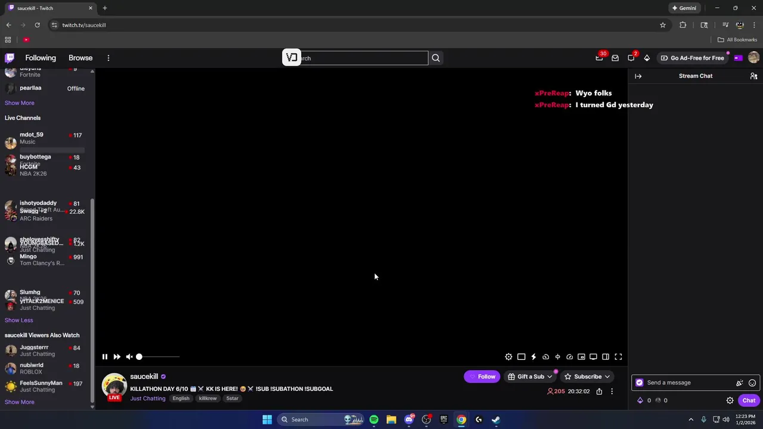Open the top nav more-options menu

[108, 58]
